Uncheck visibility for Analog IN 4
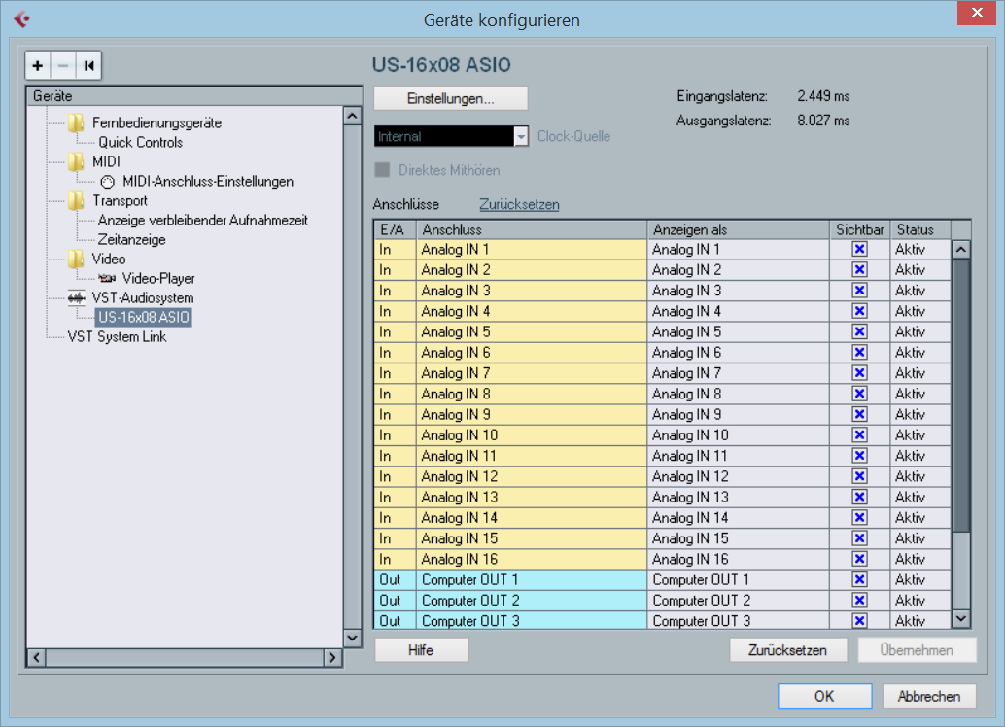The image size is (1005, 727). pos(859,311)
